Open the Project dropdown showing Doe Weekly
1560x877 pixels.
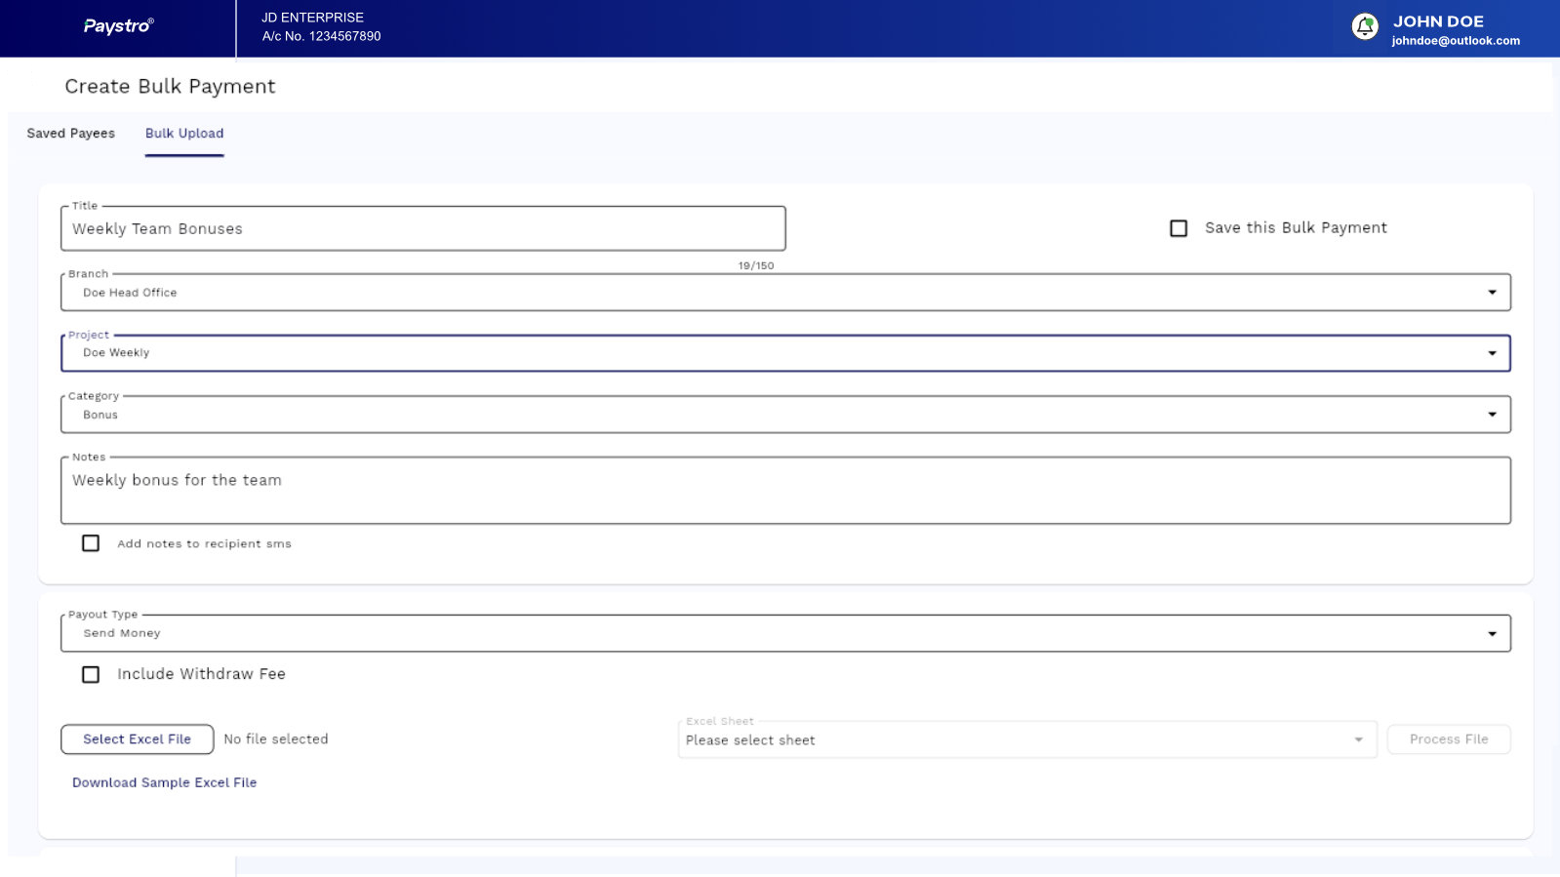tap(784, 353)
